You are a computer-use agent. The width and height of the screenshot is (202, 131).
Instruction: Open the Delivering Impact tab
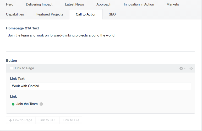tap(39, 4)
